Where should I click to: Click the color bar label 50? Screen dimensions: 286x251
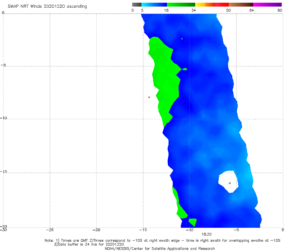[x=228, y=10]
